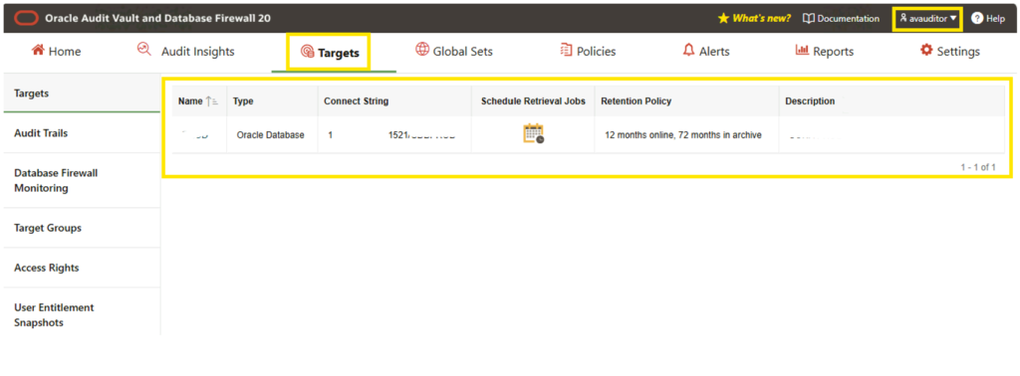Open User Entitlement Snapshots sidebar item
The image size is (1020, 376).
82,315
